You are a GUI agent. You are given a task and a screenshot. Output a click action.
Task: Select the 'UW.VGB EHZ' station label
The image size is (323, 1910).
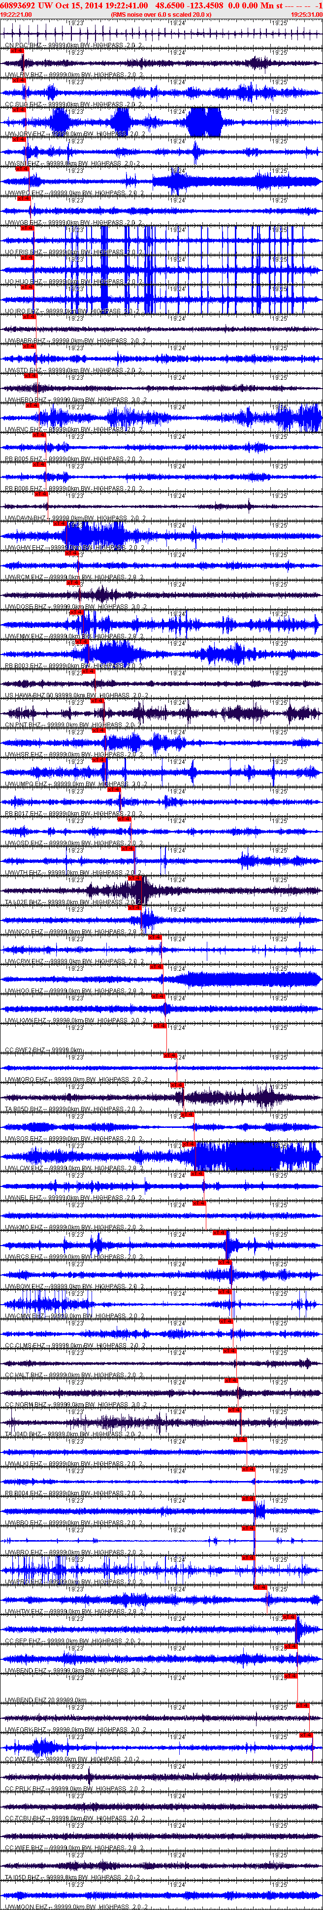point(24,223)
